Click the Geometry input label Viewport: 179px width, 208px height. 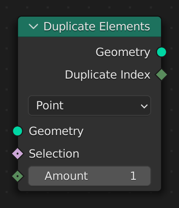click(x=56, y=131)
